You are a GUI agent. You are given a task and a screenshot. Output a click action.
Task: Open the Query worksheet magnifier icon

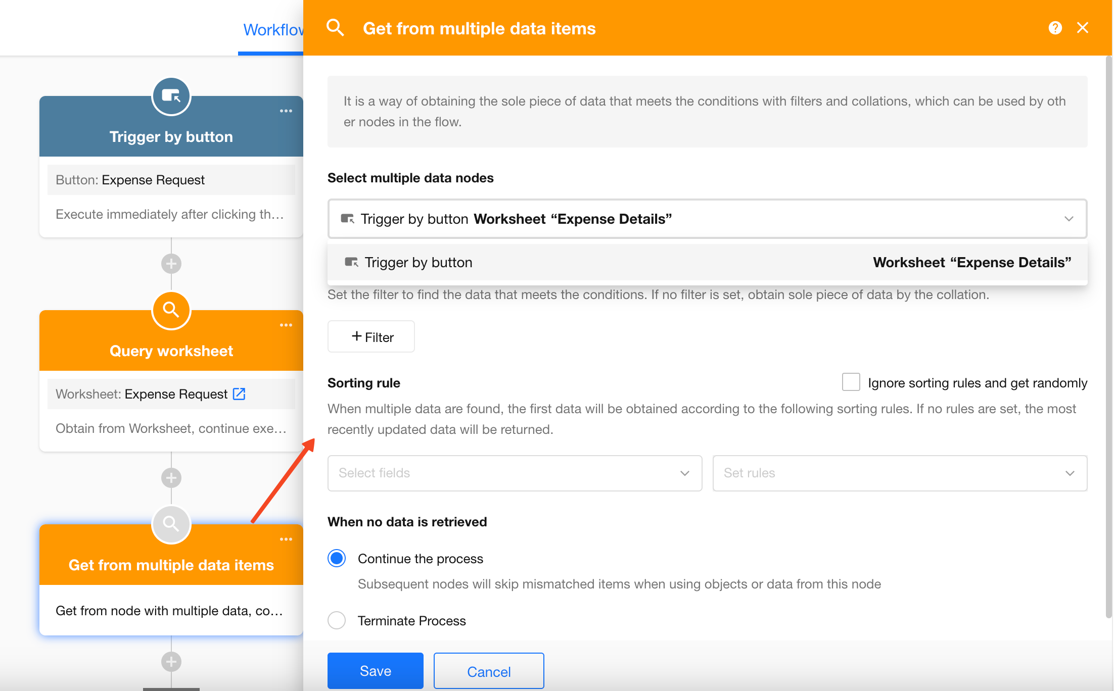[x=171, y=310]
